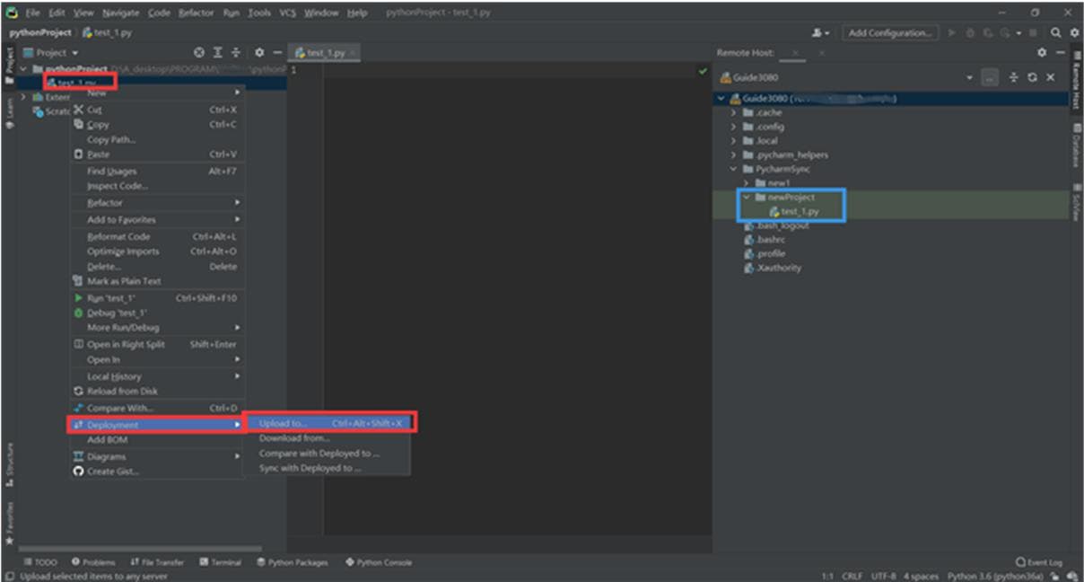This screenshot has width=1084, height=582.
Task: Click the Remote Host refresh icon
Action: pos(1032,78)
